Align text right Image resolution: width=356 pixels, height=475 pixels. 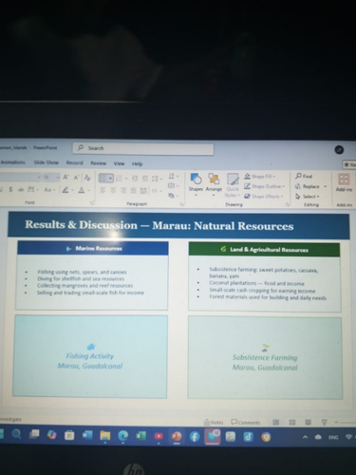coord(123,190)
